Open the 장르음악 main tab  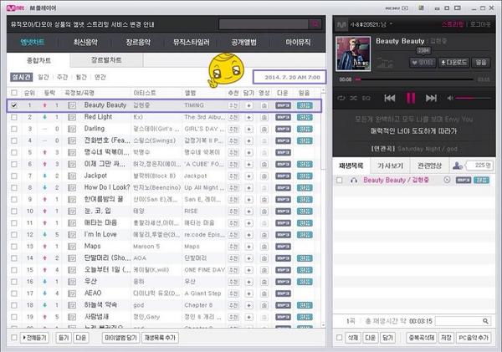pos(138,42)
